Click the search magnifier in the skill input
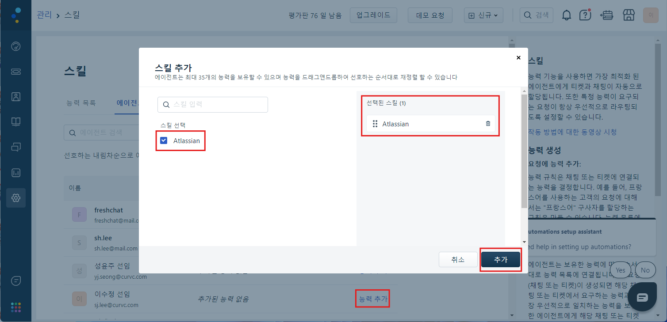This screenshot has width=667, height=322. pyautogui.click(x=166, y=105)
